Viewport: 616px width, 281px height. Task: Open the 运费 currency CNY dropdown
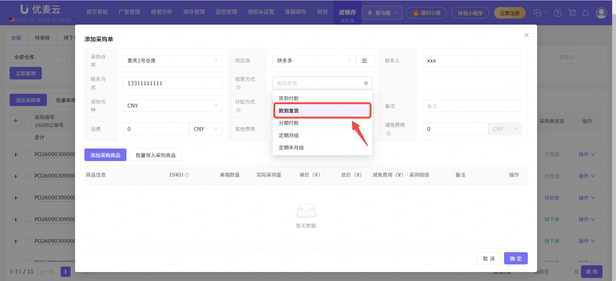pos(206,129)
